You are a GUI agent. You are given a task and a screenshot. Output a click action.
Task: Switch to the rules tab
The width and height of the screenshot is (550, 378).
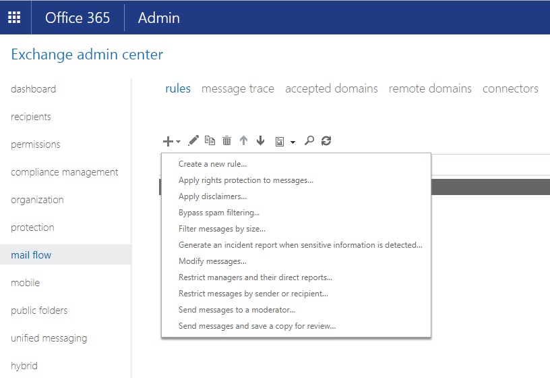[x=178, y=88]
